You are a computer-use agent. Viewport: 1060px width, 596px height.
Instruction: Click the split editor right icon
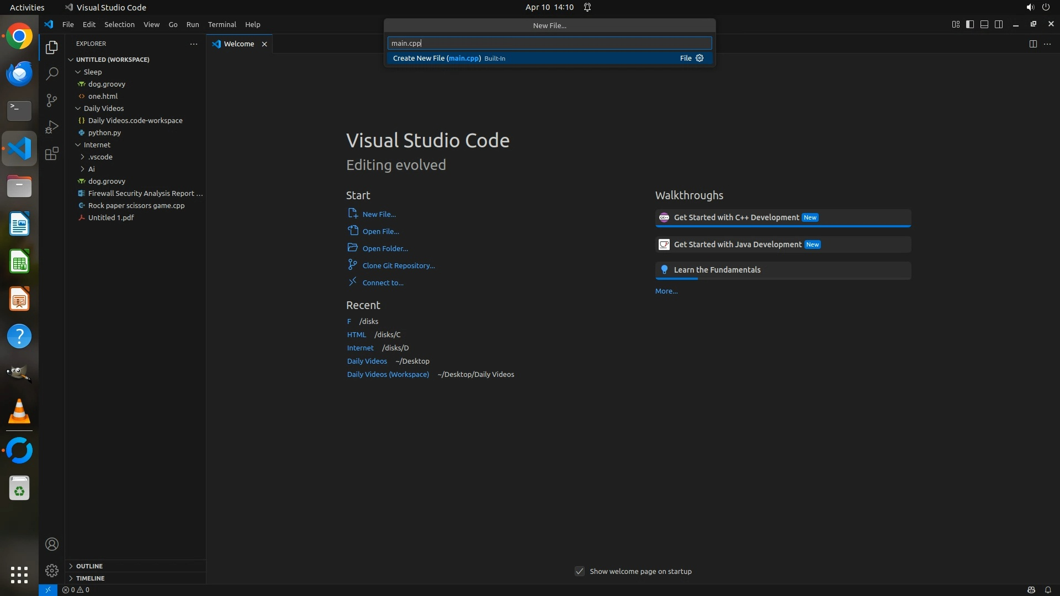point(1033,44)
